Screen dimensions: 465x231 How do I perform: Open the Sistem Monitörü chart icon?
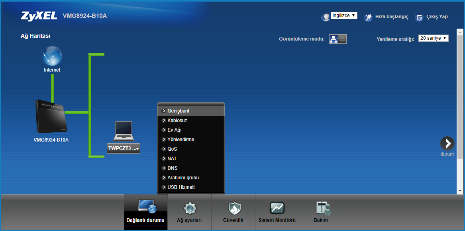tap(277, 208)
